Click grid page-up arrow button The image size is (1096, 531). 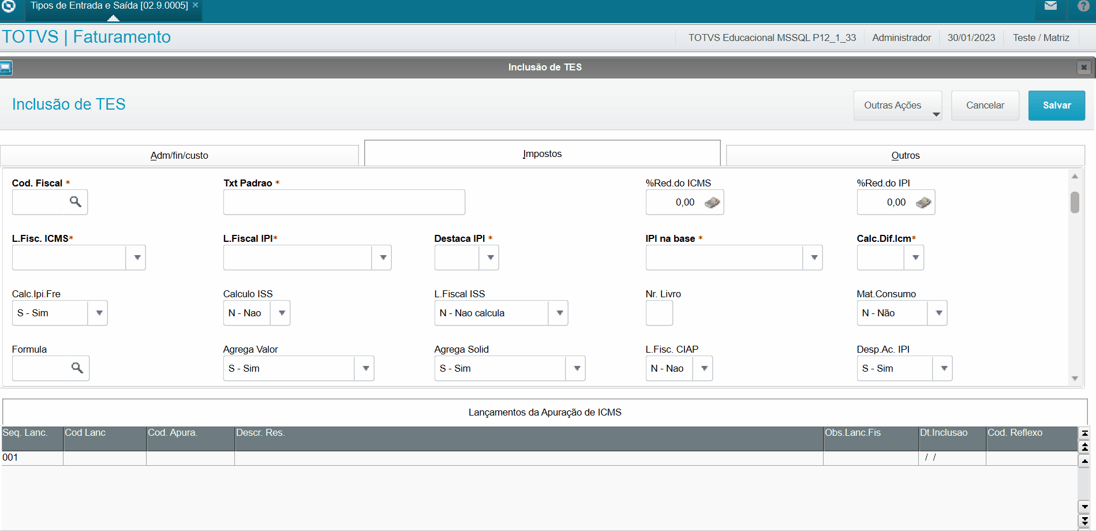click(x=1084, y=447)
